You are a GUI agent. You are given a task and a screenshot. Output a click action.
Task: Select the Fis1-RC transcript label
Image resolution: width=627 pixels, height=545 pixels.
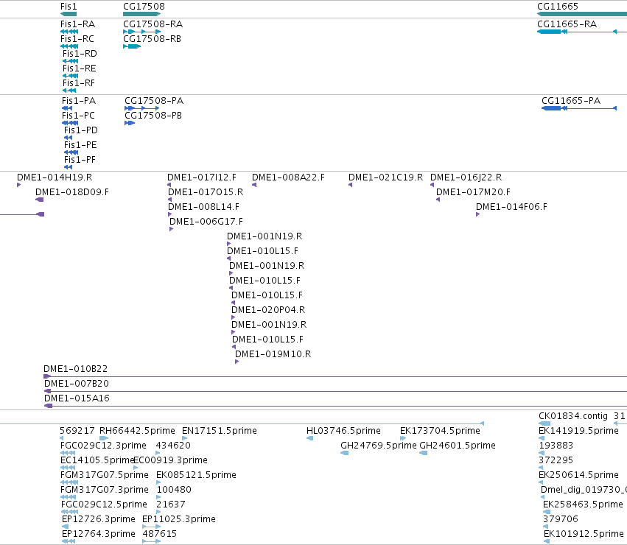pos(77,39)
